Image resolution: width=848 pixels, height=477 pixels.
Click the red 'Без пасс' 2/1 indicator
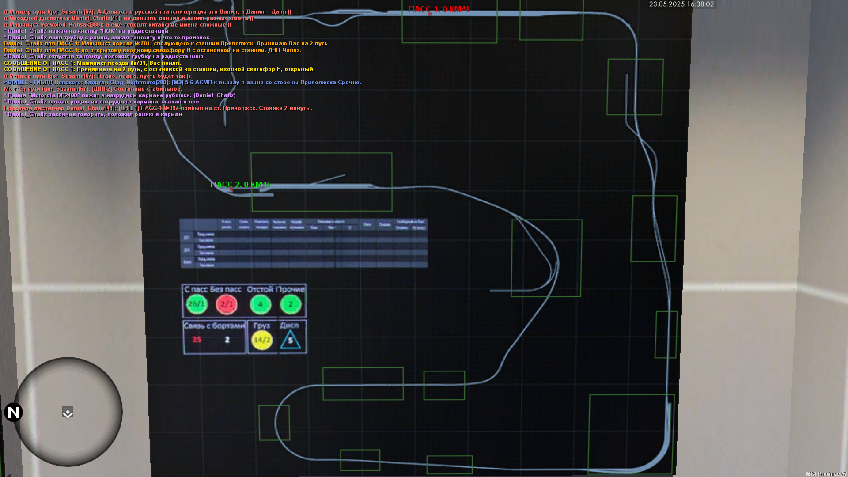click(x=227, y=304)
